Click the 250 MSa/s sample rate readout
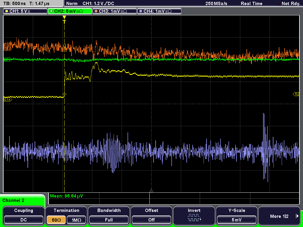The image size is (303, 227). click(x=216, y=4)
